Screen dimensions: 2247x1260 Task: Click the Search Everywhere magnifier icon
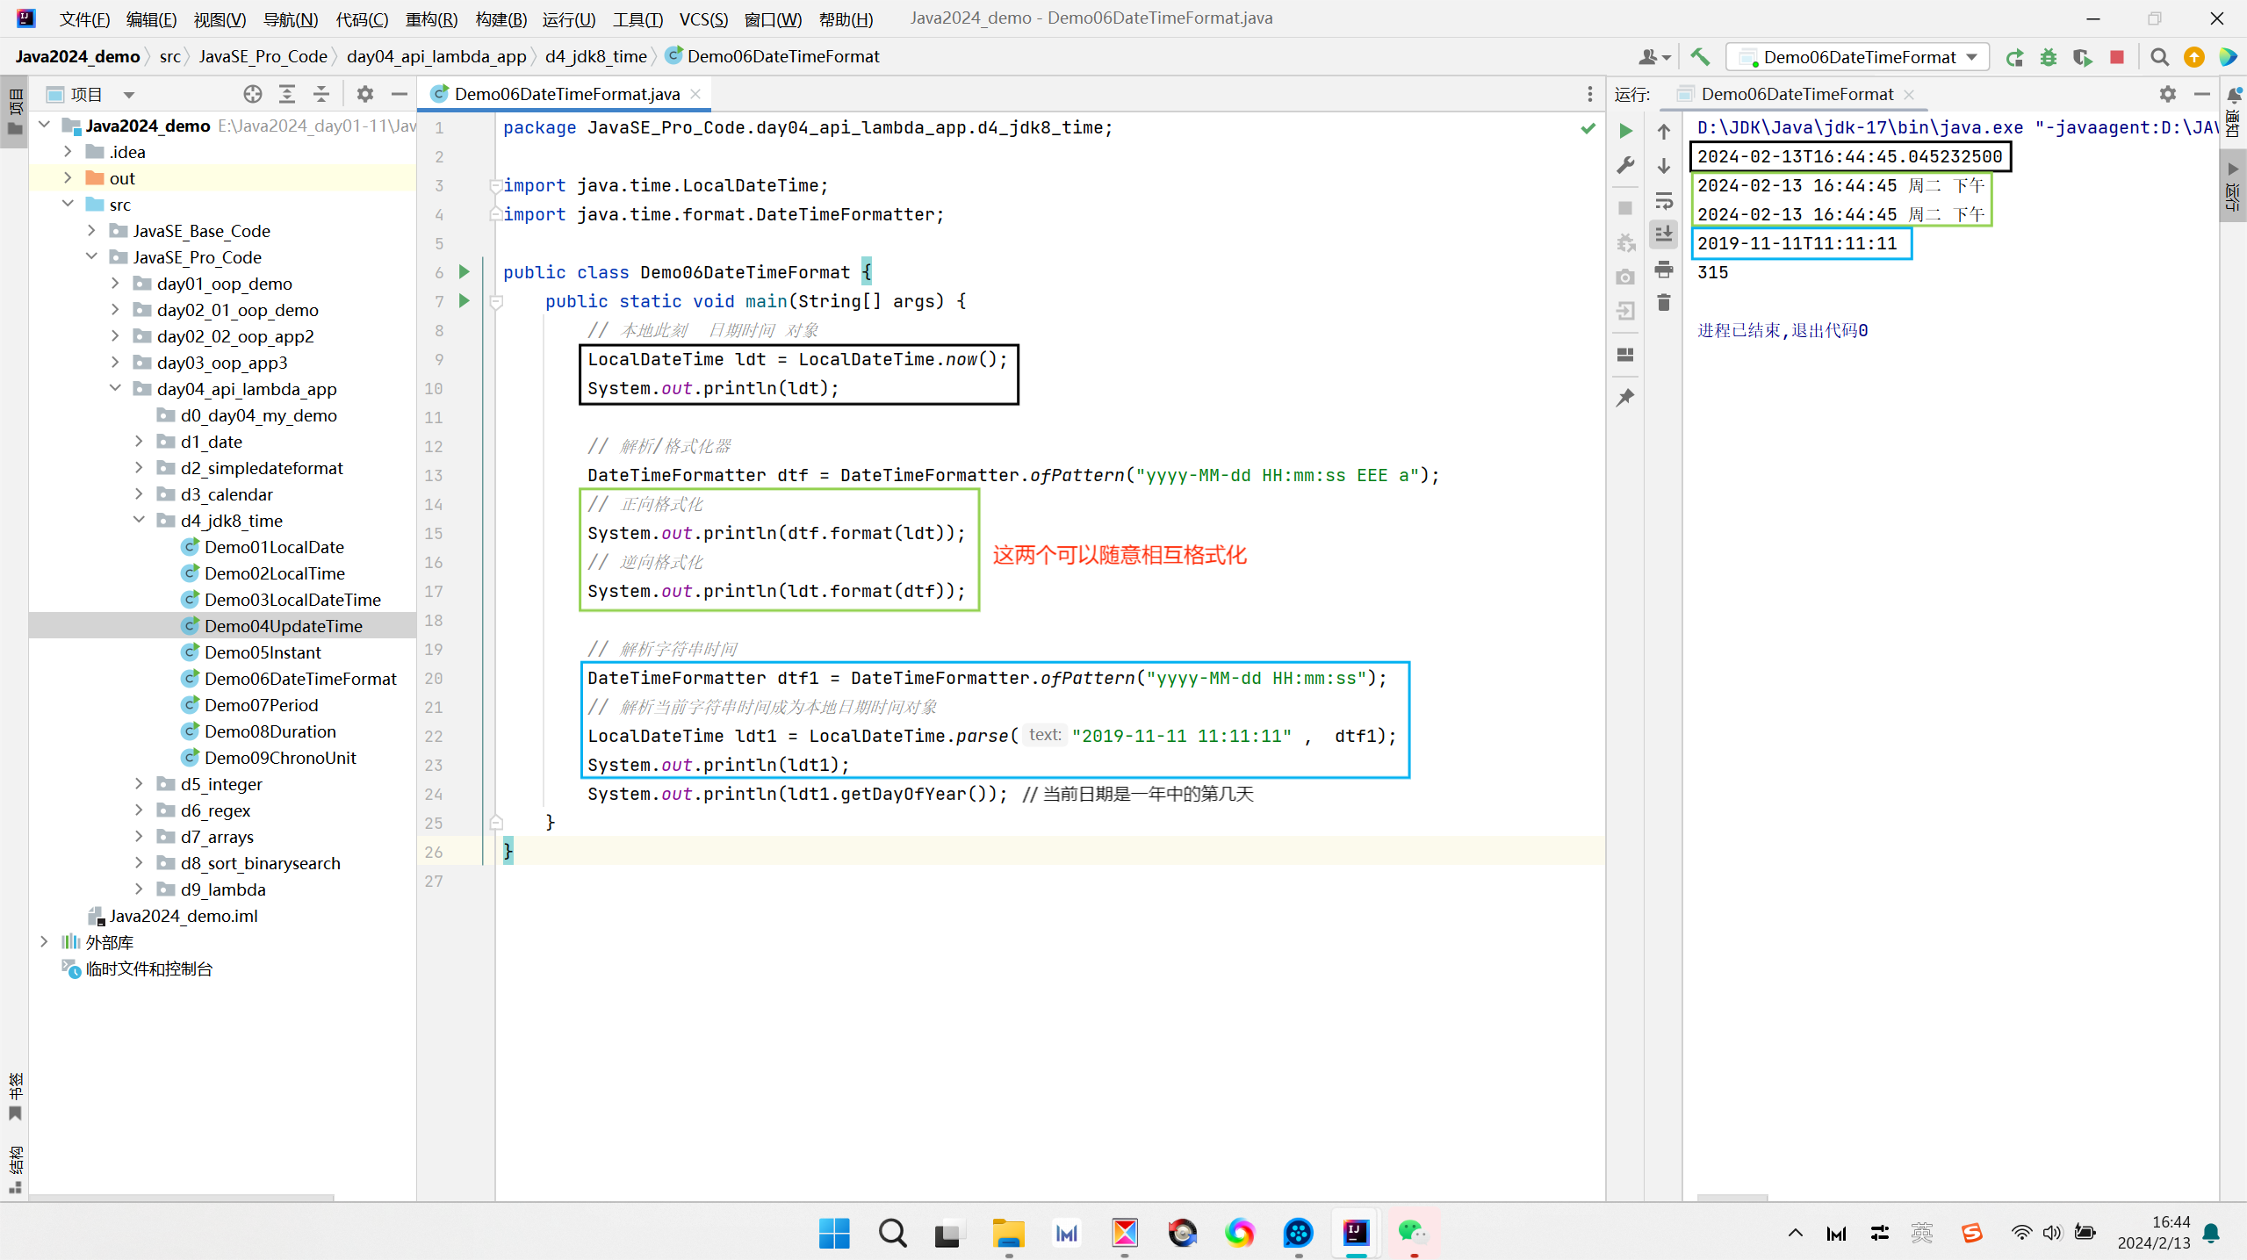coord(2159,57)
